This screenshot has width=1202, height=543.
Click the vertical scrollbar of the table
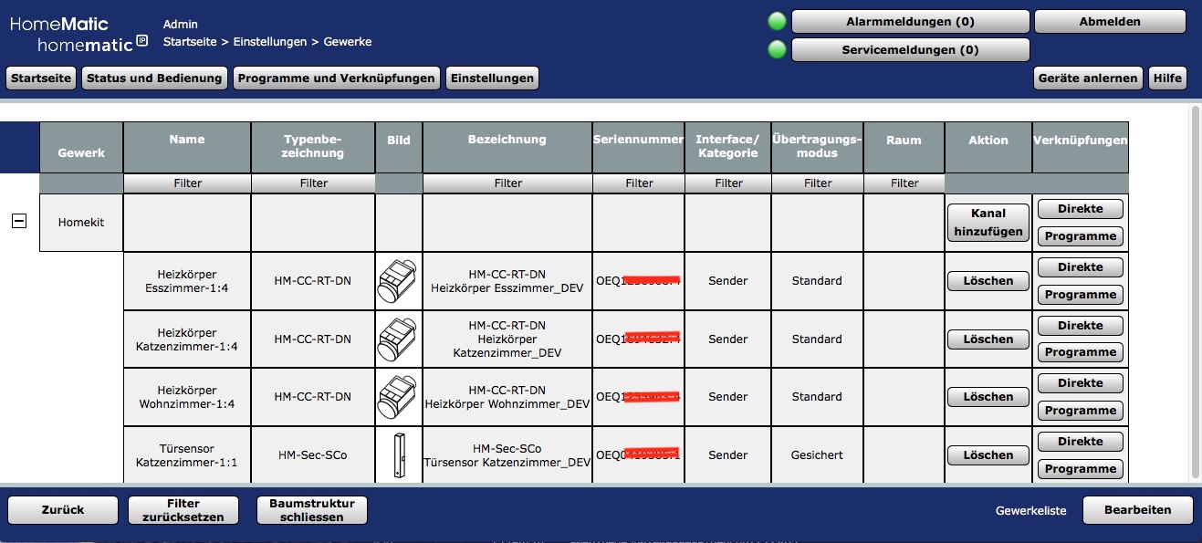pos(1196,292)
